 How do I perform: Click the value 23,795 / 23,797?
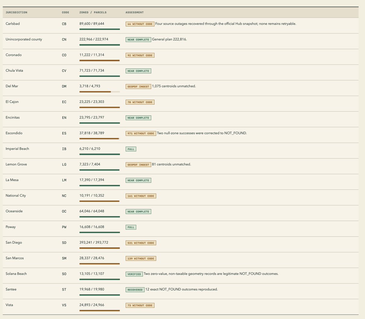[x=92, y=117]
